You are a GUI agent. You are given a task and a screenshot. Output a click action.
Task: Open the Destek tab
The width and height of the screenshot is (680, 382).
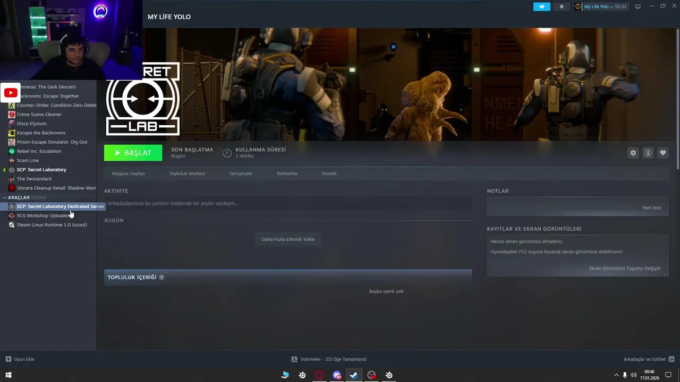329,173
